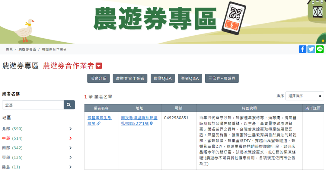This screenshot has height=171, width=326.
Task: Share page through LINE icon
Action: pyautogui.click(x=320, y=49)
